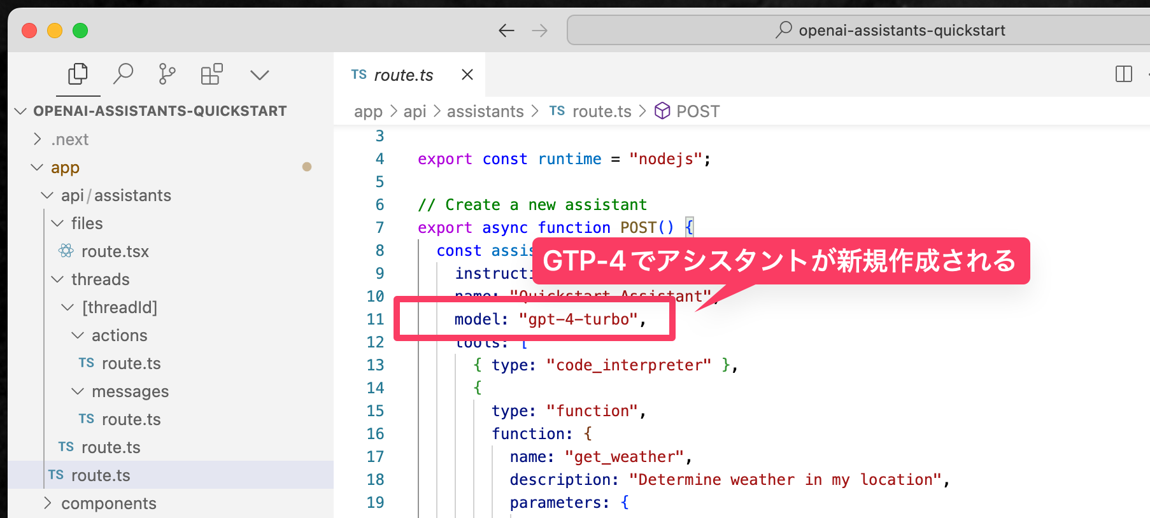Expand the components folder
The height and width of the screenshot is (518, 1150).
(47, 503)
